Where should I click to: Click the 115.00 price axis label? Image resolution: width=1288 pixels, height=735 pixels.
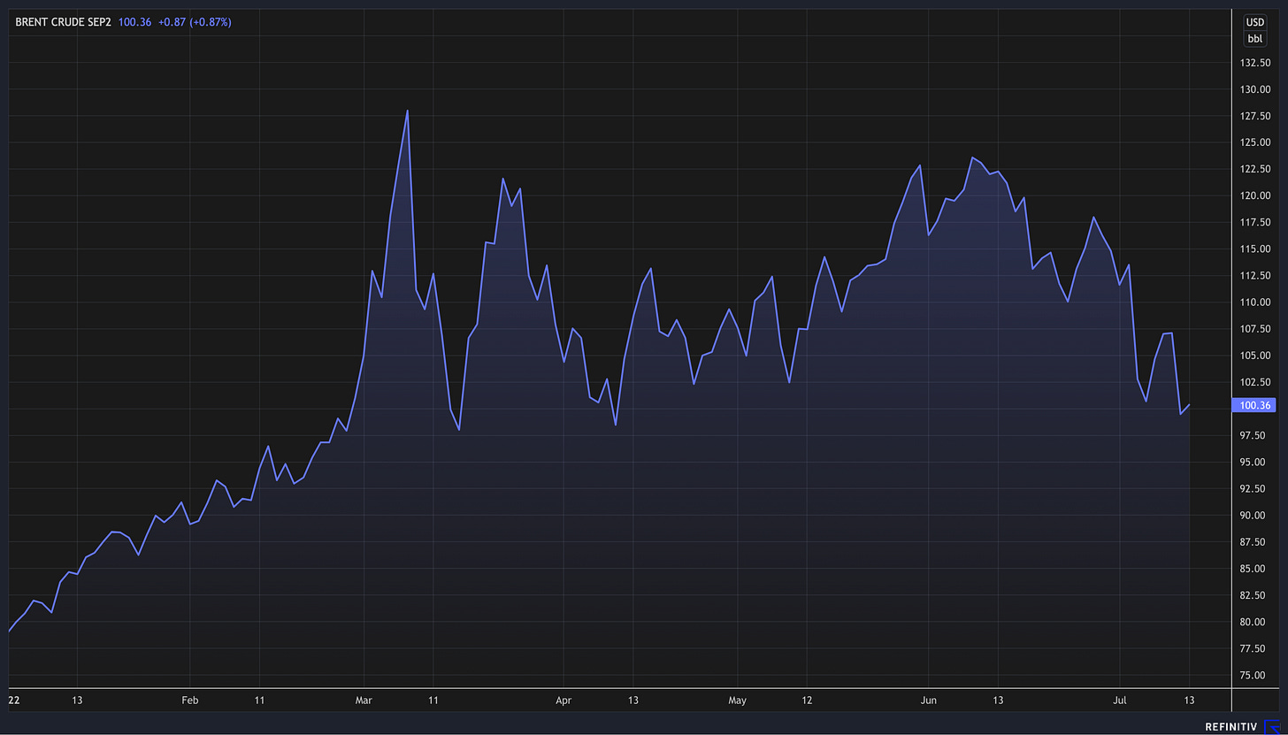coord(1256,249)
